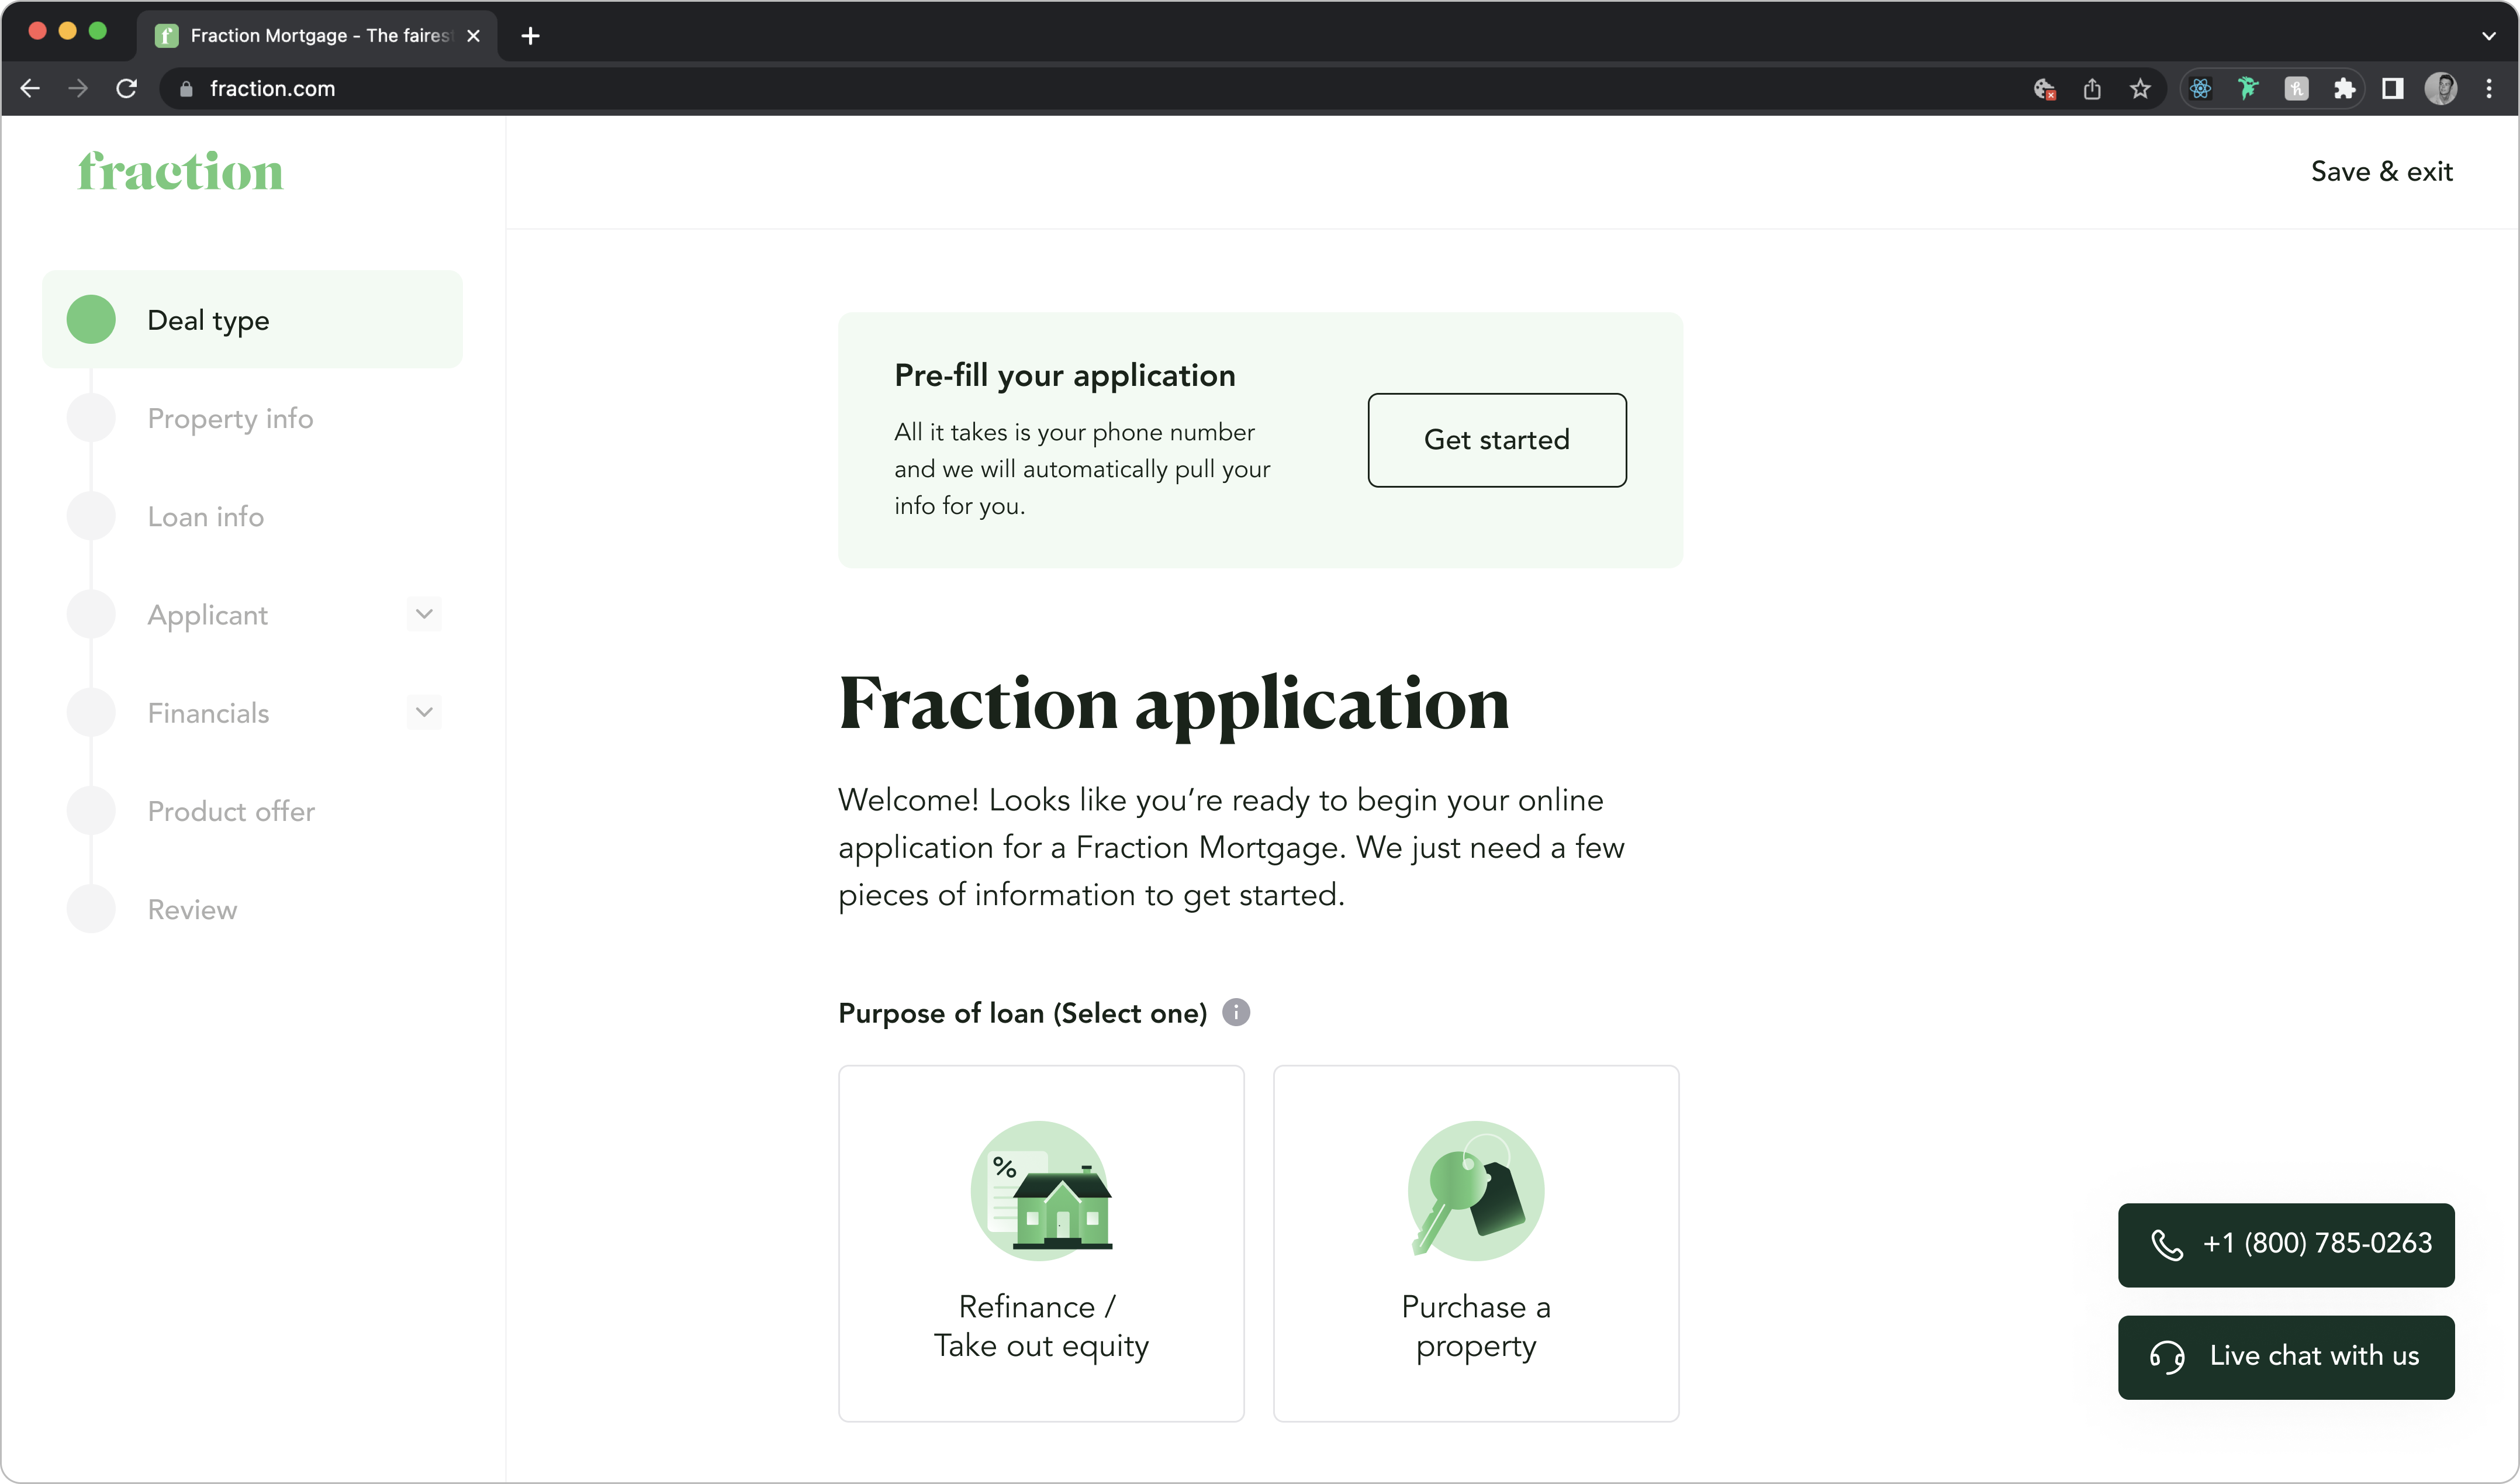Click the Pre-fill your application heading

pos(1065,375)
